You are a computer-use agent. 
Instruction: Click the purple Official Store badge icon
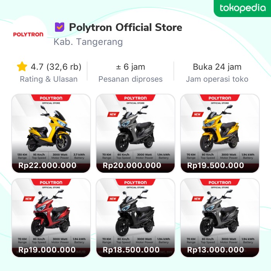coord(60,27)
